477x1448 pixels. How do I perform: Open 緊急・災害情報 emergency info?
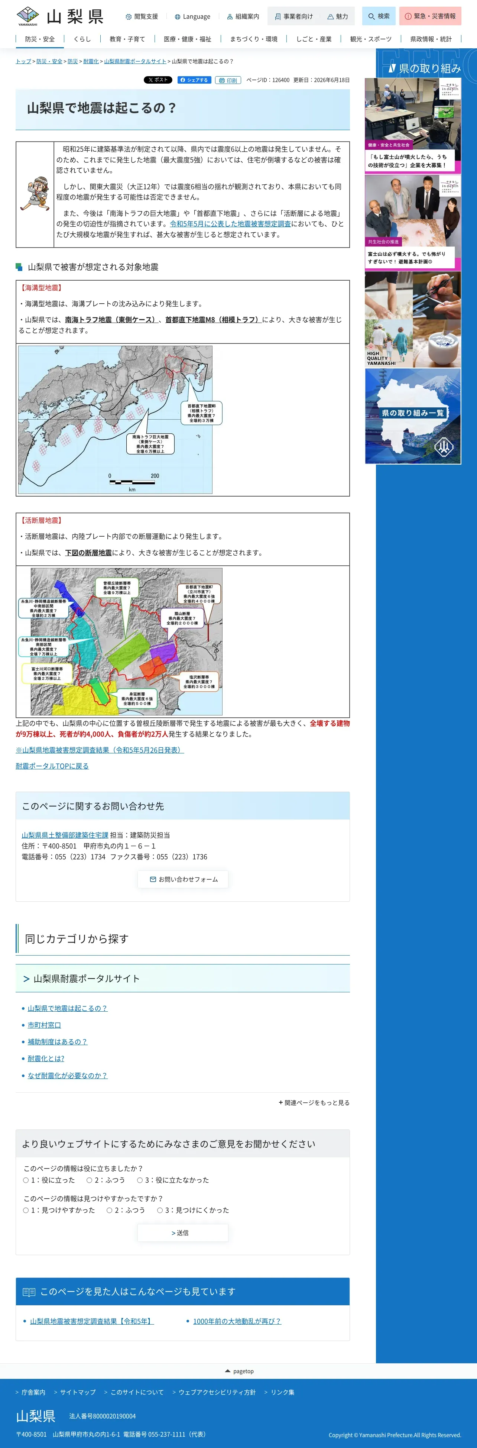click(x=430, y=16)
